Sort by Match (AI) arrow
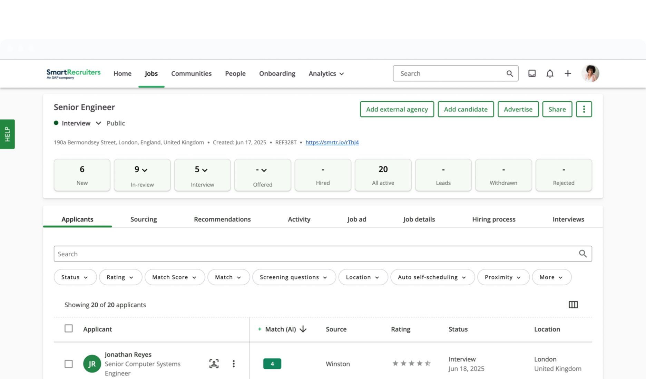This screenshot has height=379, width=646. (303, 329)
